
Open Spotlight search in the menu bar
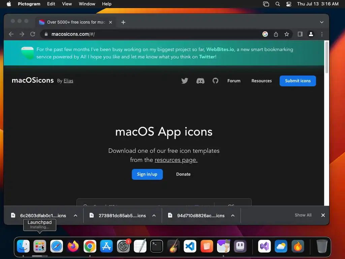point(278,4)
